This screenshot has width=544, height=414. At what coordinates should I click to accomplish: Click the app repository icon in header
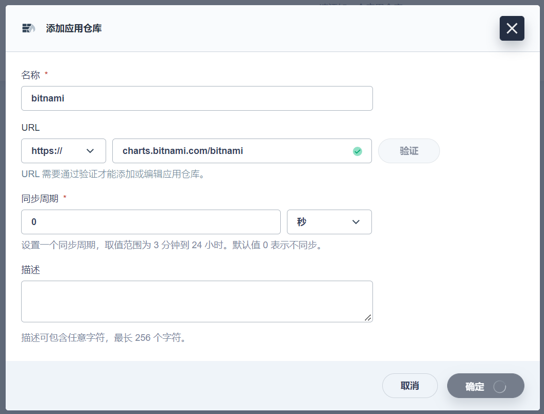coord(29,28)
